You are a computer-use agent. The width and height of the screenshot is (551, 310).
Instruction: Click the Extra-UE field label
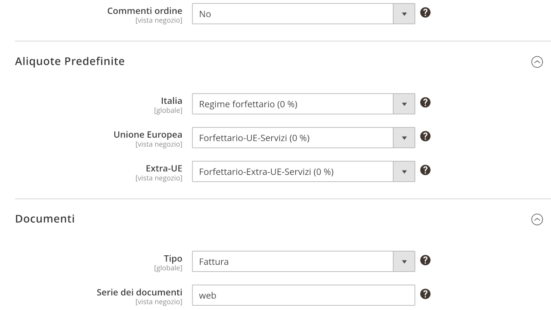(x=164, y=168)
